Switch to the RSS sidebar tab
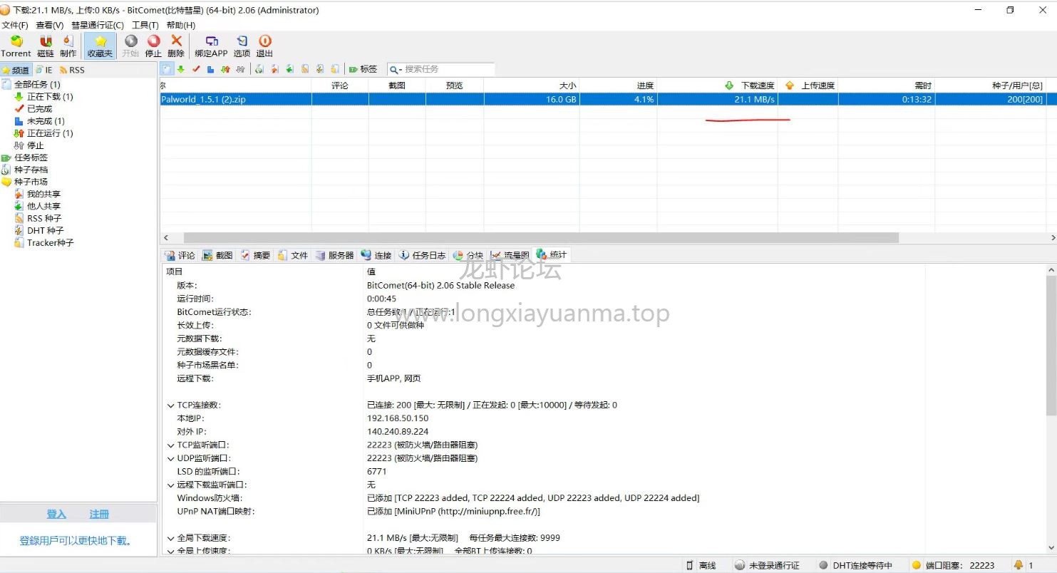Screen dimensions: 1057x573 pyautogui.click(x=72, y=70)
